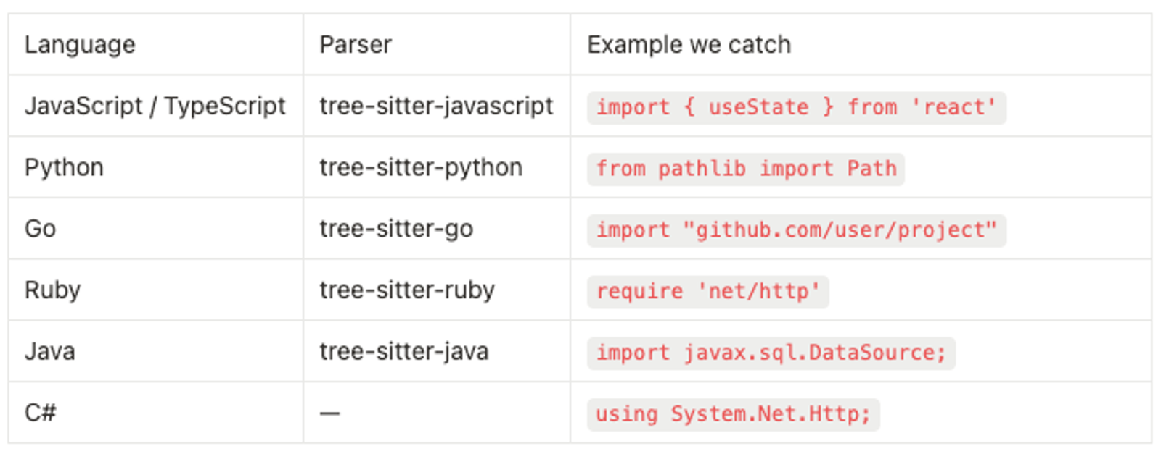This screenshot has width=1161, height=454.
Task: Click the tree-sitter-python parser cell
Action: [x=421, y=168]
